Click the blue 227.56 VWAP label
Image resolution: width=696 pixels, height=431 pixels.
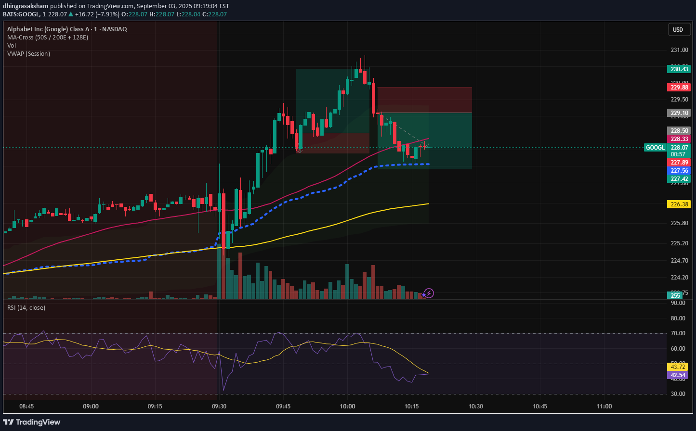click(679, 171)
